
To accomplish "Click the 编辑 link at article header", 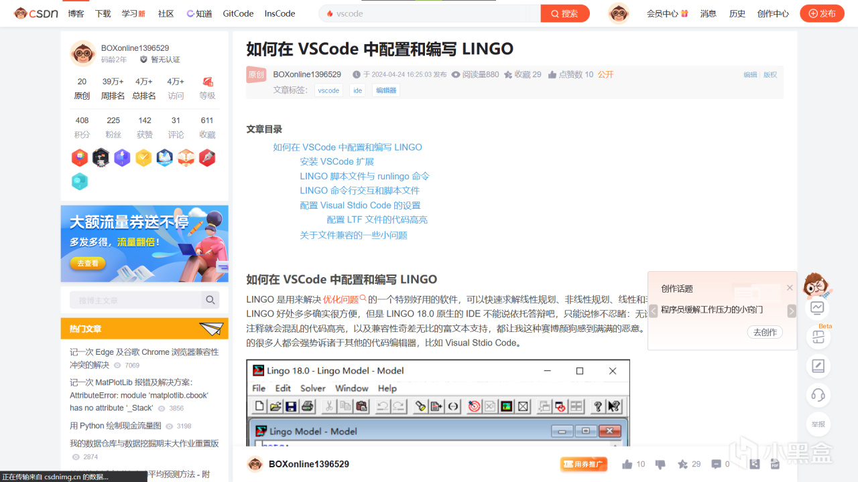I will point(750,75).
